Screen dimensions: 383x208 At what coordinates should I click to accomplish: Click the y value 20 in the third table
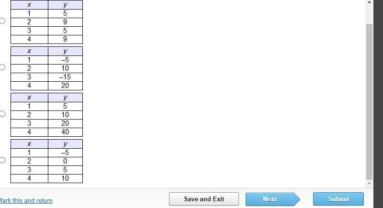click(65, 123)
